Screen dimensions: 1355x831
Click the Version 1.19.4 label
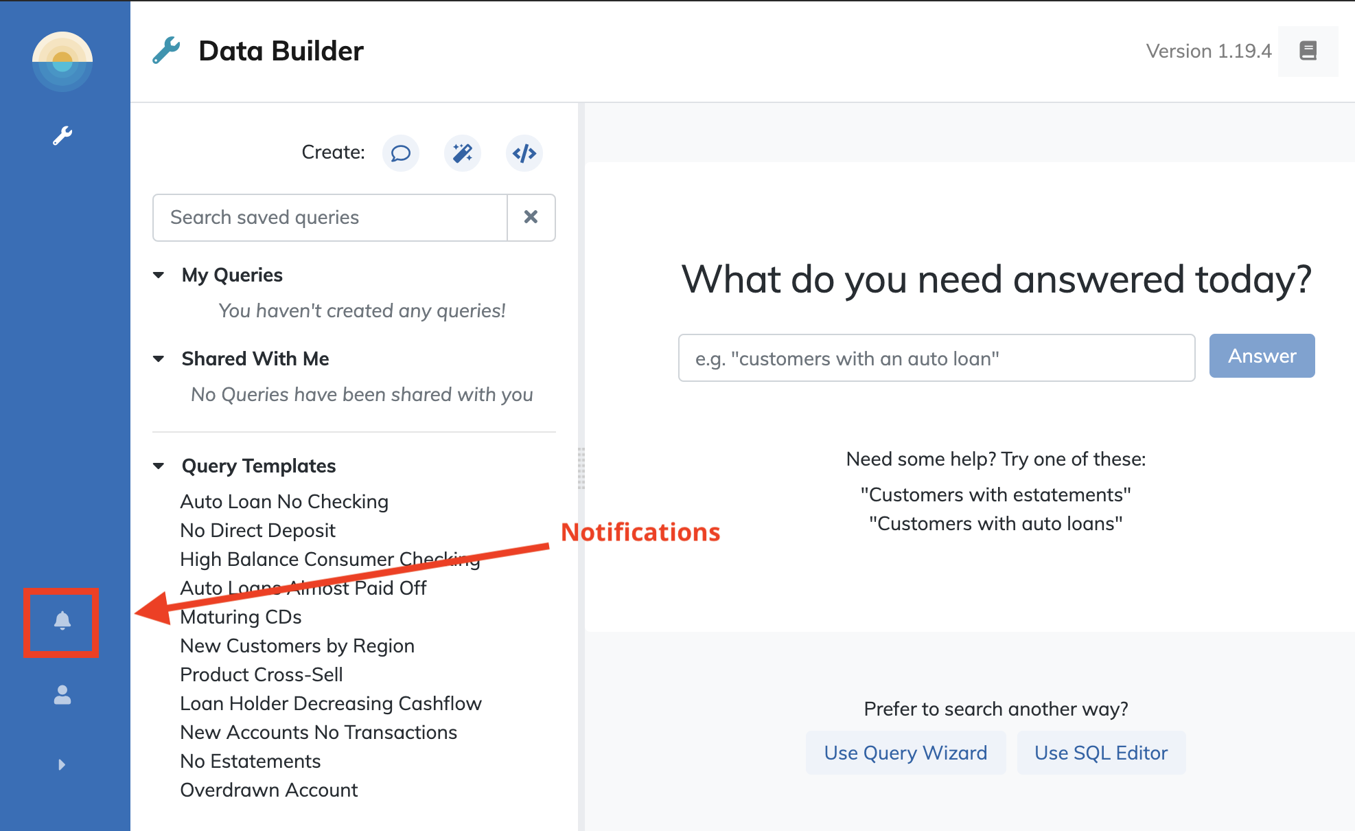(1209, 51)
